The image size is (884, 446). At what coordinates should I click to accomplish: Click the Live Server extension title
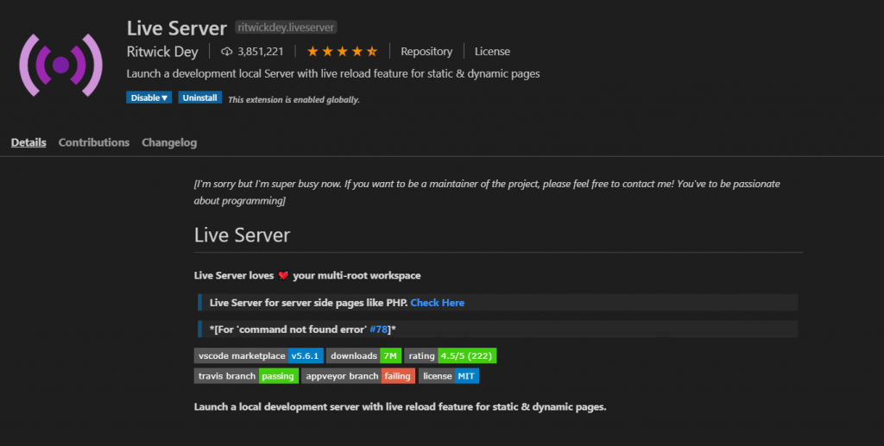pyautogui.click(x=176, y=28)
